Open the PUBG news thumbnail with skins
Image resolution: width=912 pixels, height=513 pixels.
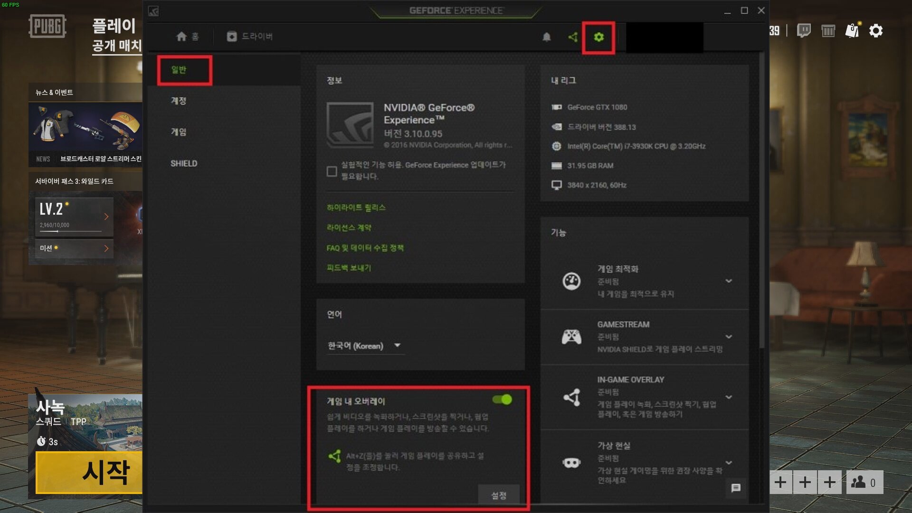85,127
